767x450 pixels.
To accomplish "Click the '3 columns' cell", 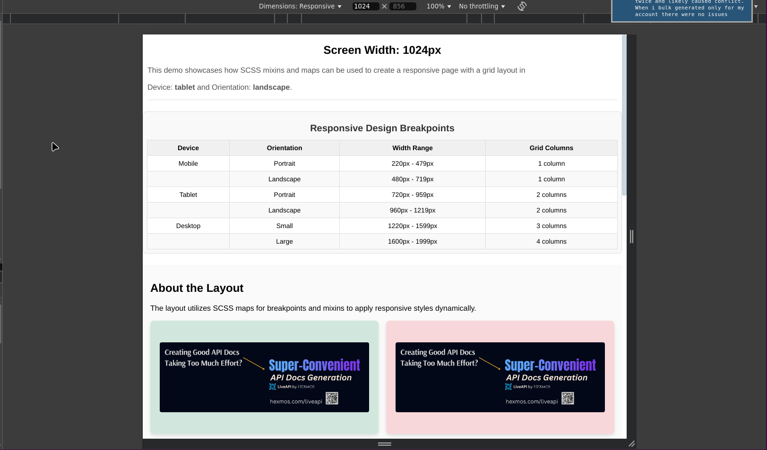I will [x=552, y=226].
